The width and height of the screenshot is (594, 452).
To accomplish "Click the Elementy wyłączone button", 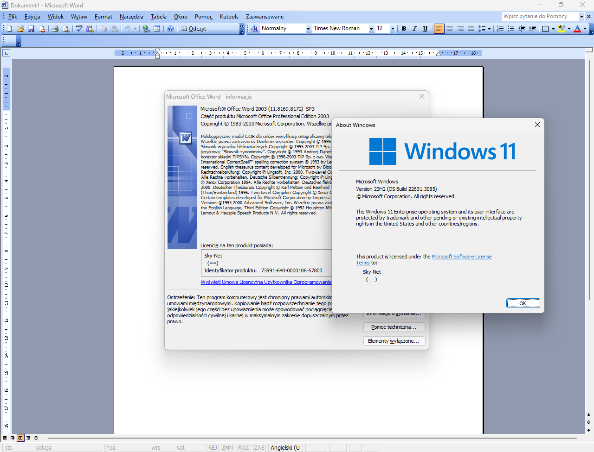I will pyautogui.click(x=394, y=341).
